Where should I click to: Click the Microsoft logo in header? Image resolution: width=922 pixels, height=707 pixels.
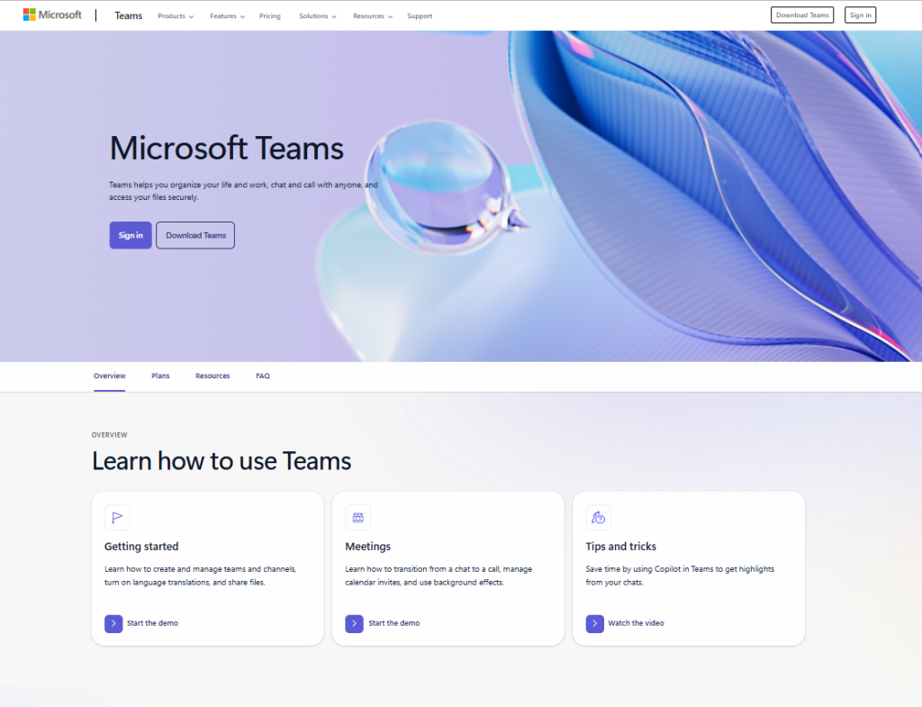(52, 15)
